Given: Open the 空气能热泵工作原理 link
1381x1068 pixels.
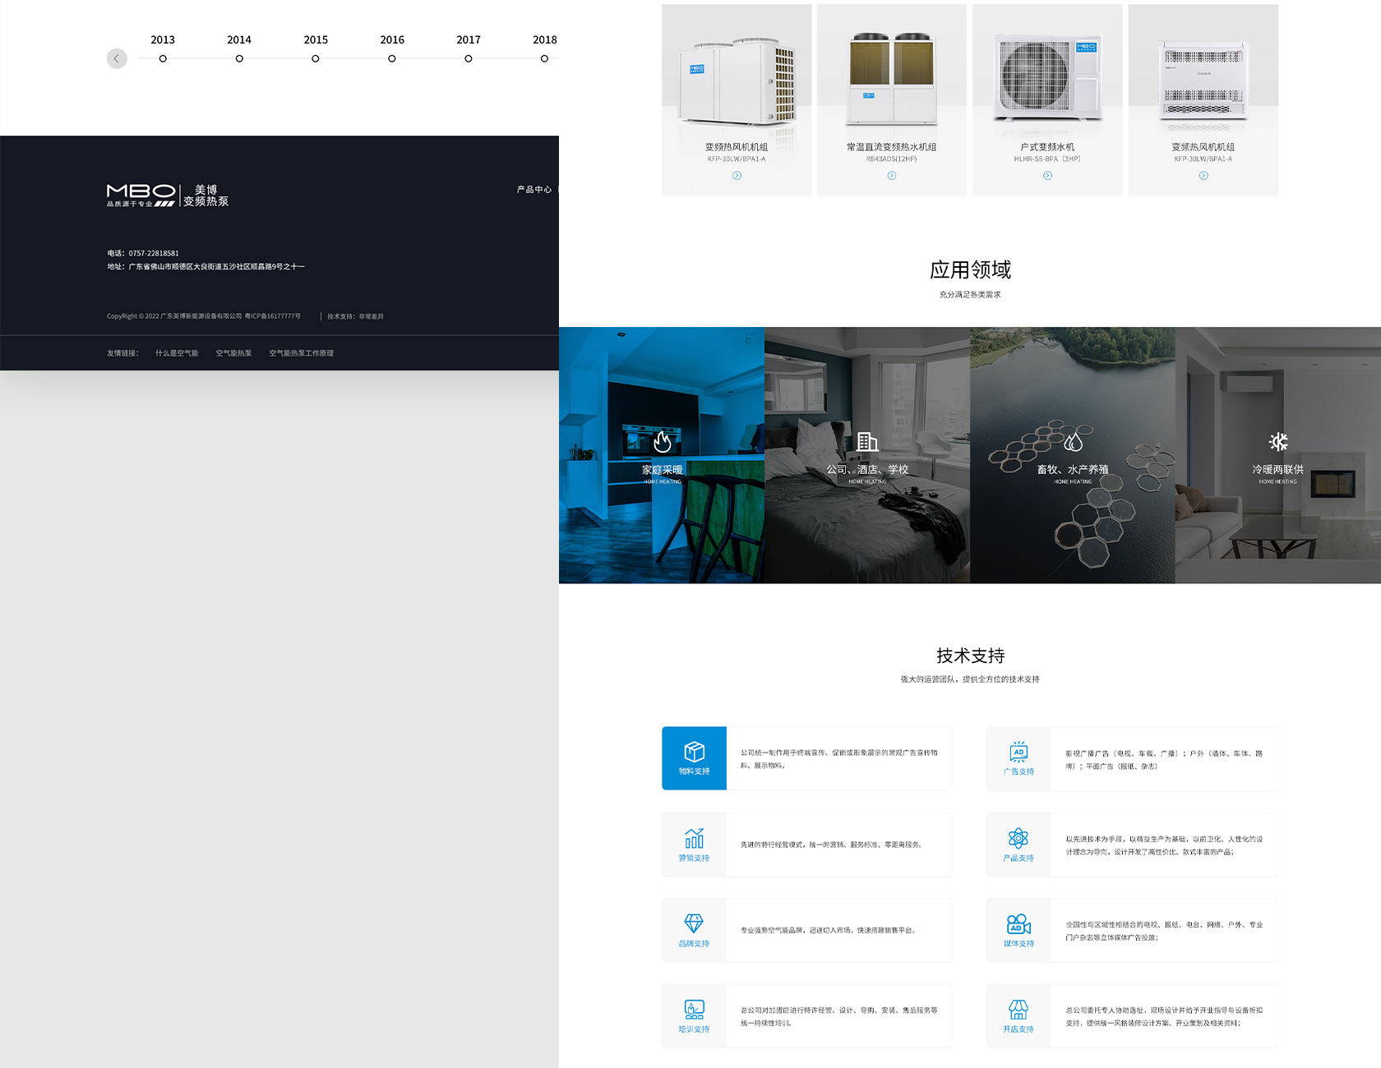Looking at the screenshot, I should click(x=301, y=353).
